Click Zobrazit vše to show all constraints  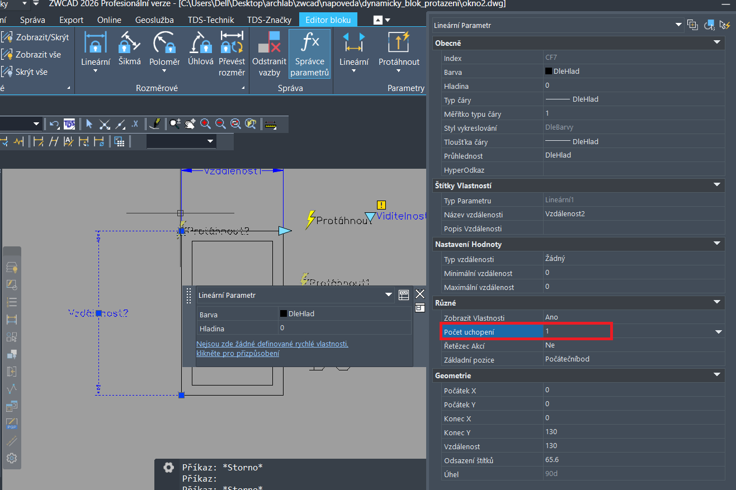click(x=32, y=55)
